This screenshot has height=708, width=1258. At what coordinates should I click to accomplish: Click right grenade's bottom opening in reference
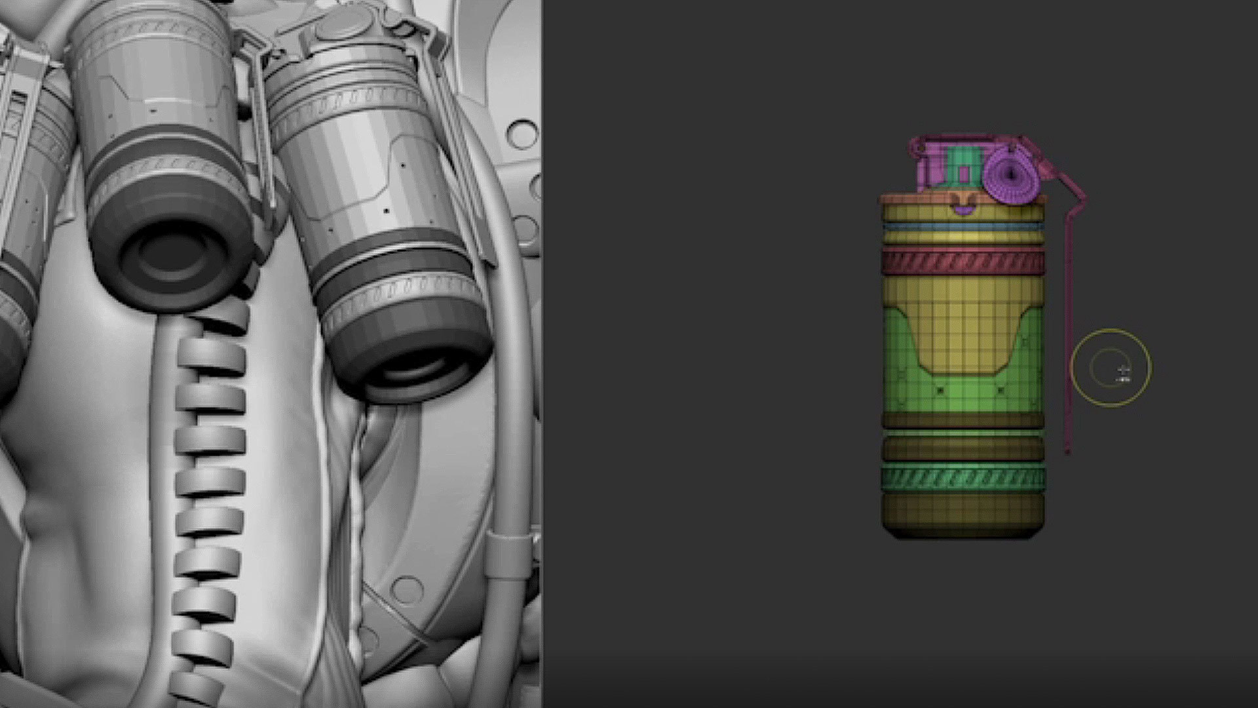pos(414,370)
